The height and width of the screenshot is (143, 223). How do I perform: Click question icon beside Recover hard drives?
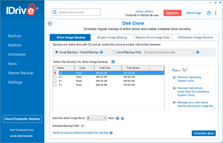point(174,88)
